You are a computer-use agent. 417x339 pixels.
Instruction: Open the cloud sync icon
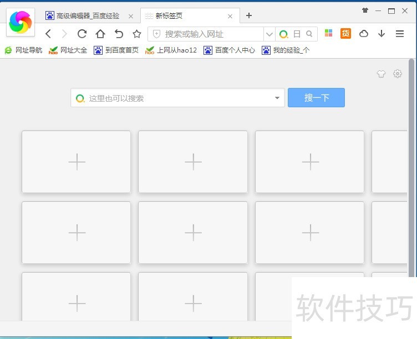click(364, 34)
